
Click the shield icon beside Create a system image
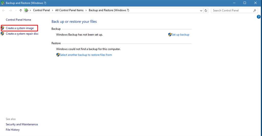click(x=3, y=28)
